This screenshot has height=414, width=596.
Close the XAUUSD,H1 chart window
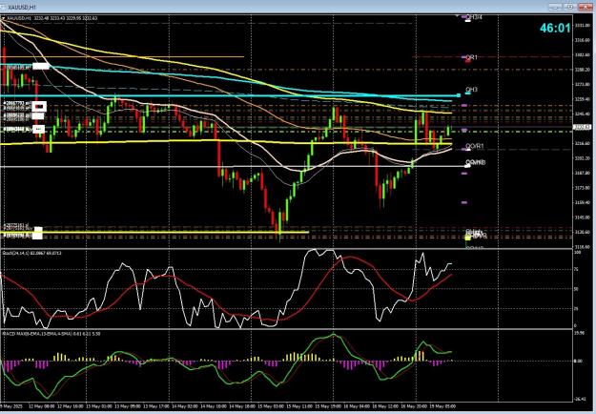point(586,7)
